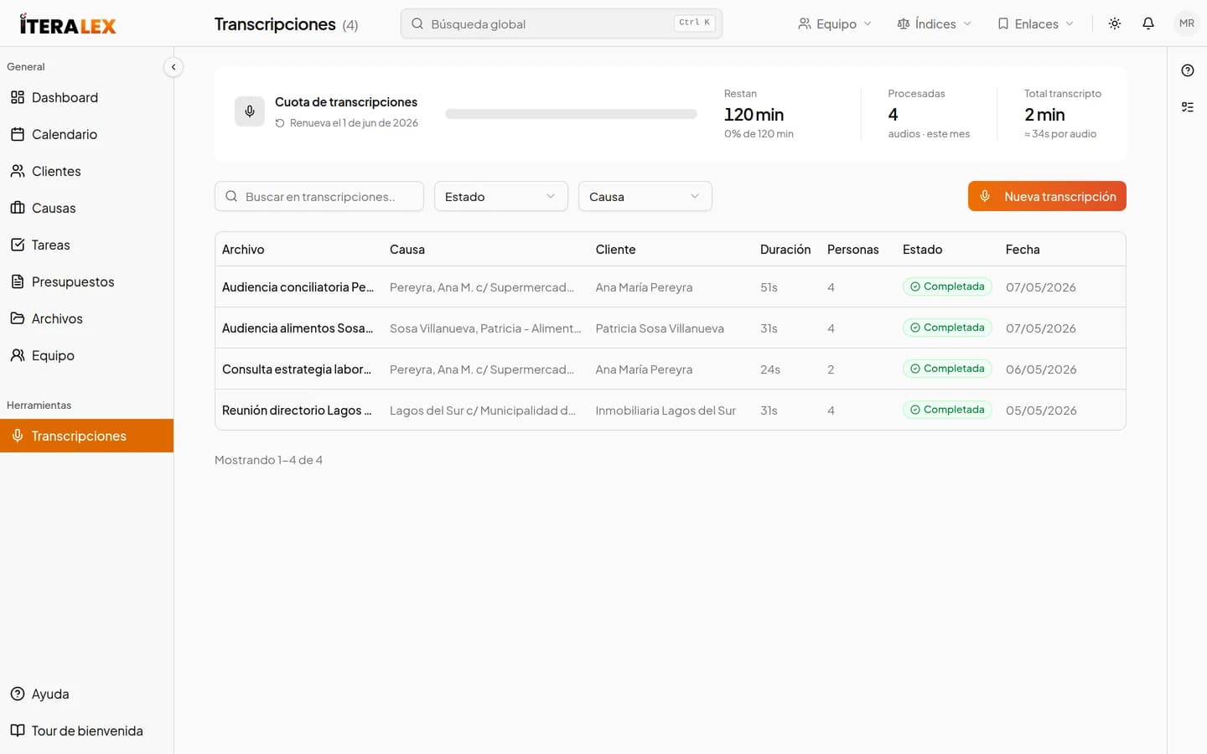Open the MR user avatar menu
The height and width of the screenshot is (754, 1207).
[x=1187, y=23]
